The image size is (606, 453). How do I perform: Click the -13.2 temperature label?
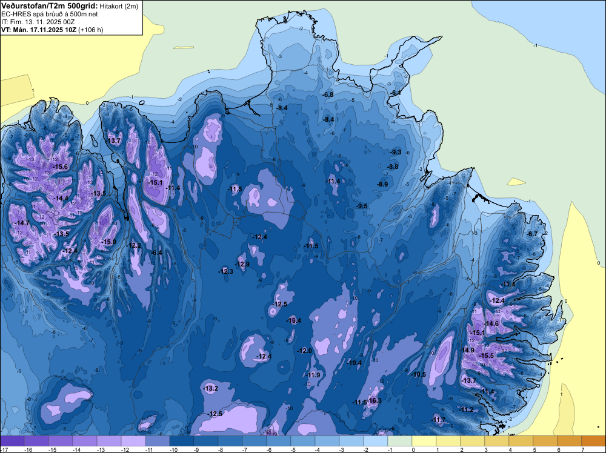coord(211,388)
